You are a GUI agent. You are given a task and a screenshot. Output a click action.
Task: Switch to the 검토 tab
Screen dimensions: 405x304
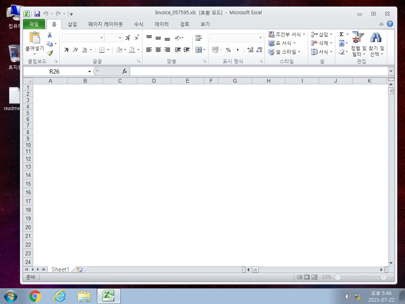(185, 24)
